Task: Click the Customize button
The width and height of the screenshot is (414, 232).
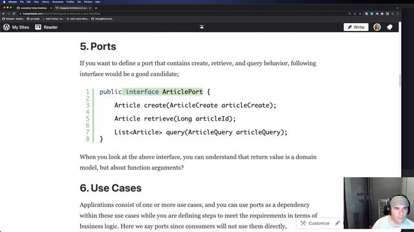Action: coord(315,223)
